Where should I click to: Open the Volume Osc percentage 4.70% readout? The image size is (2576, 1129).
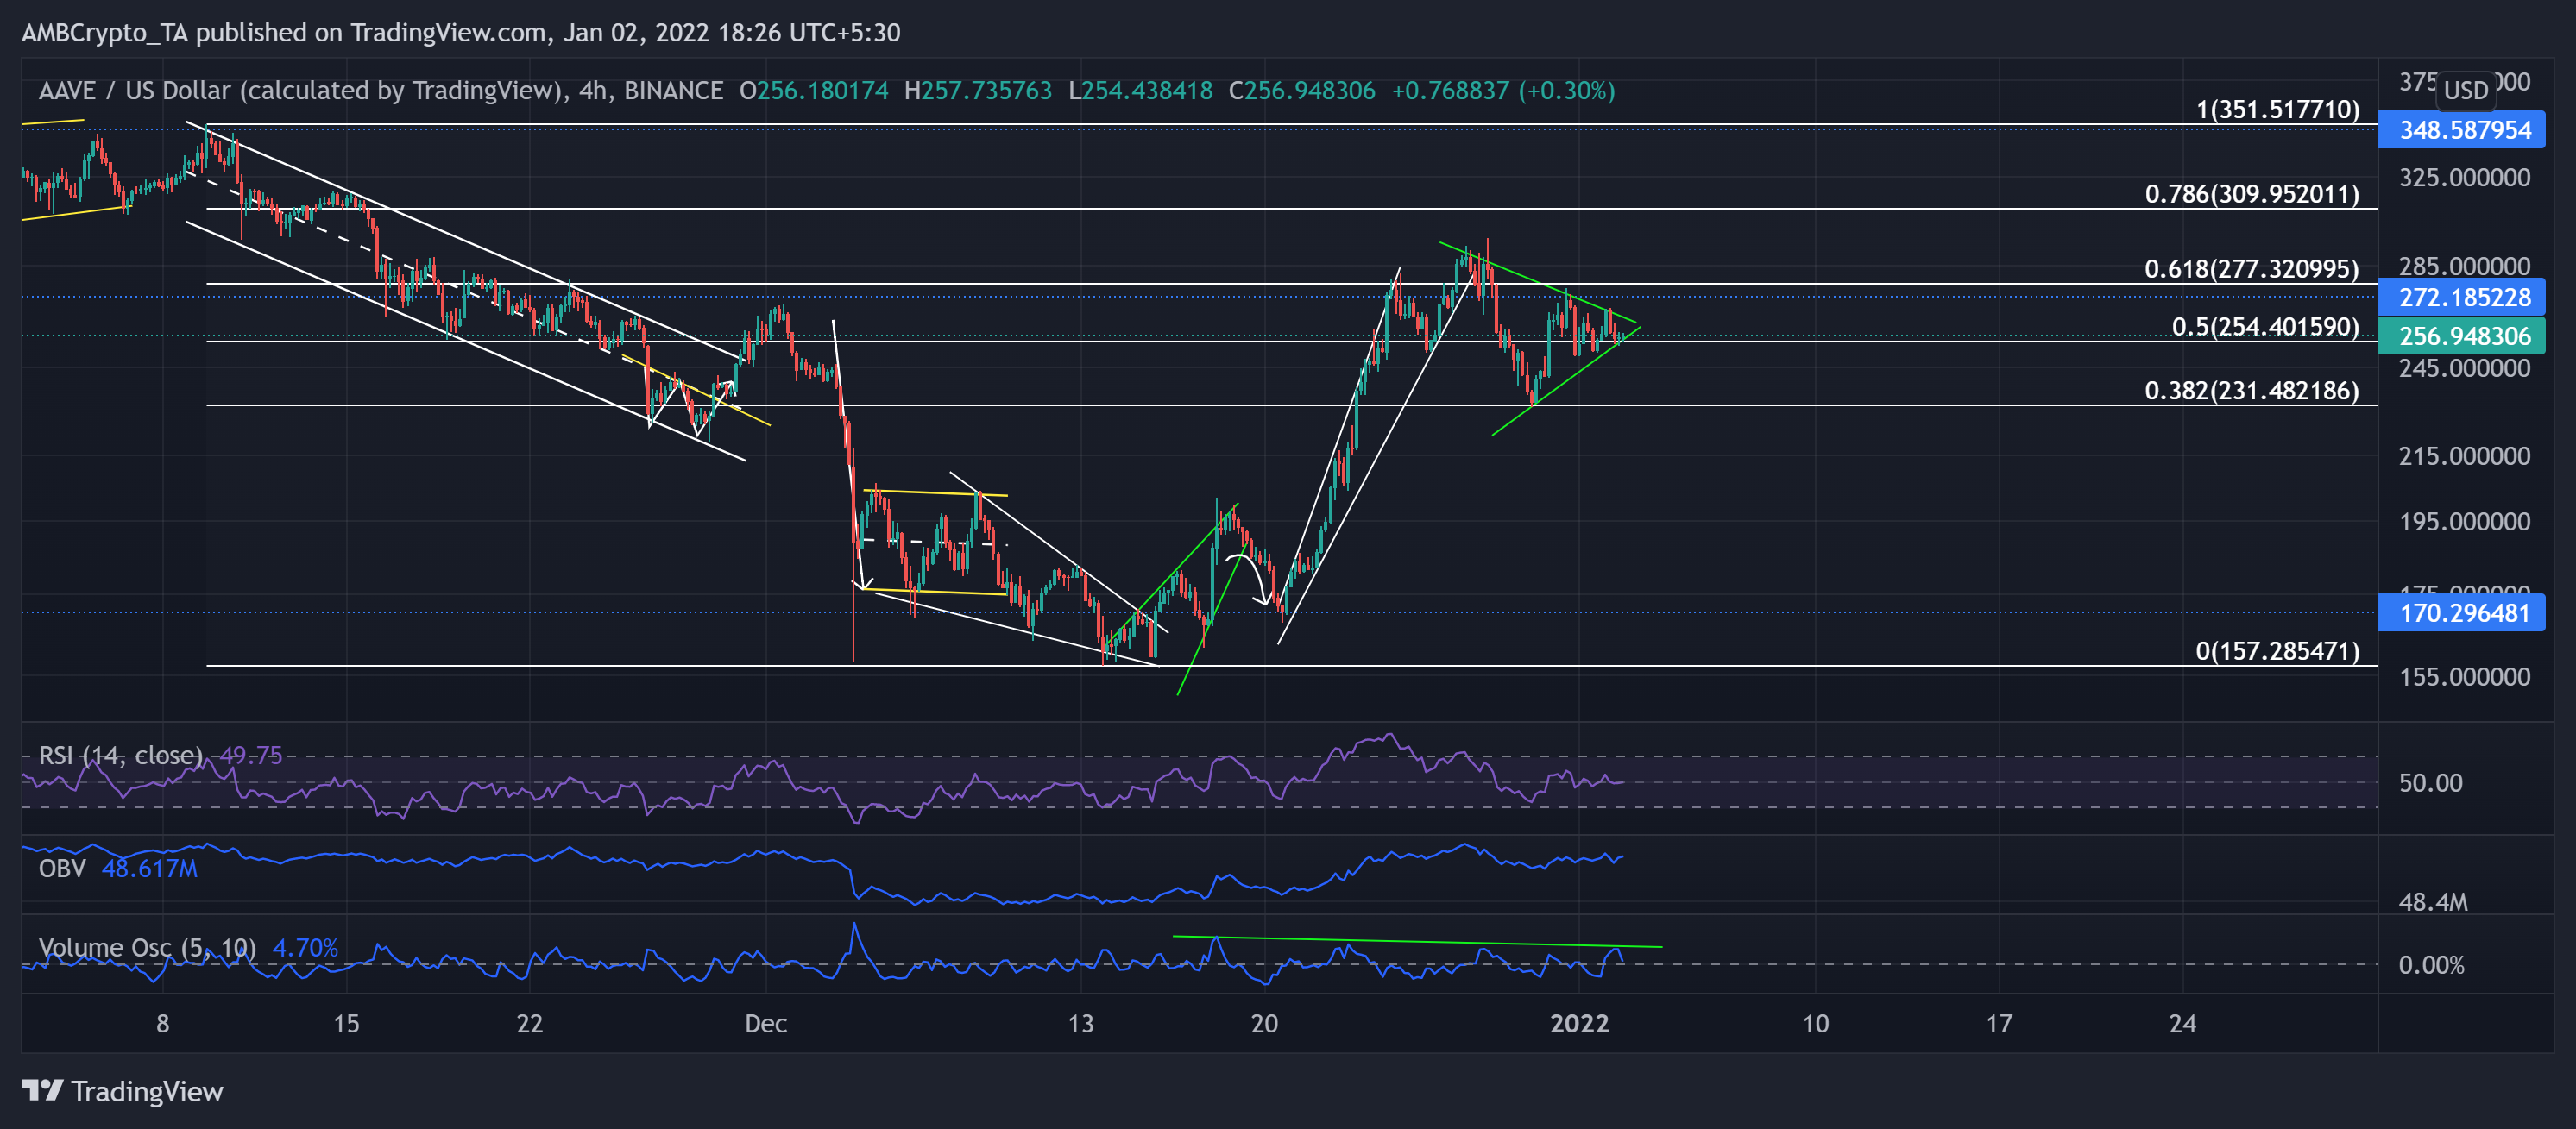coord(306,947)
